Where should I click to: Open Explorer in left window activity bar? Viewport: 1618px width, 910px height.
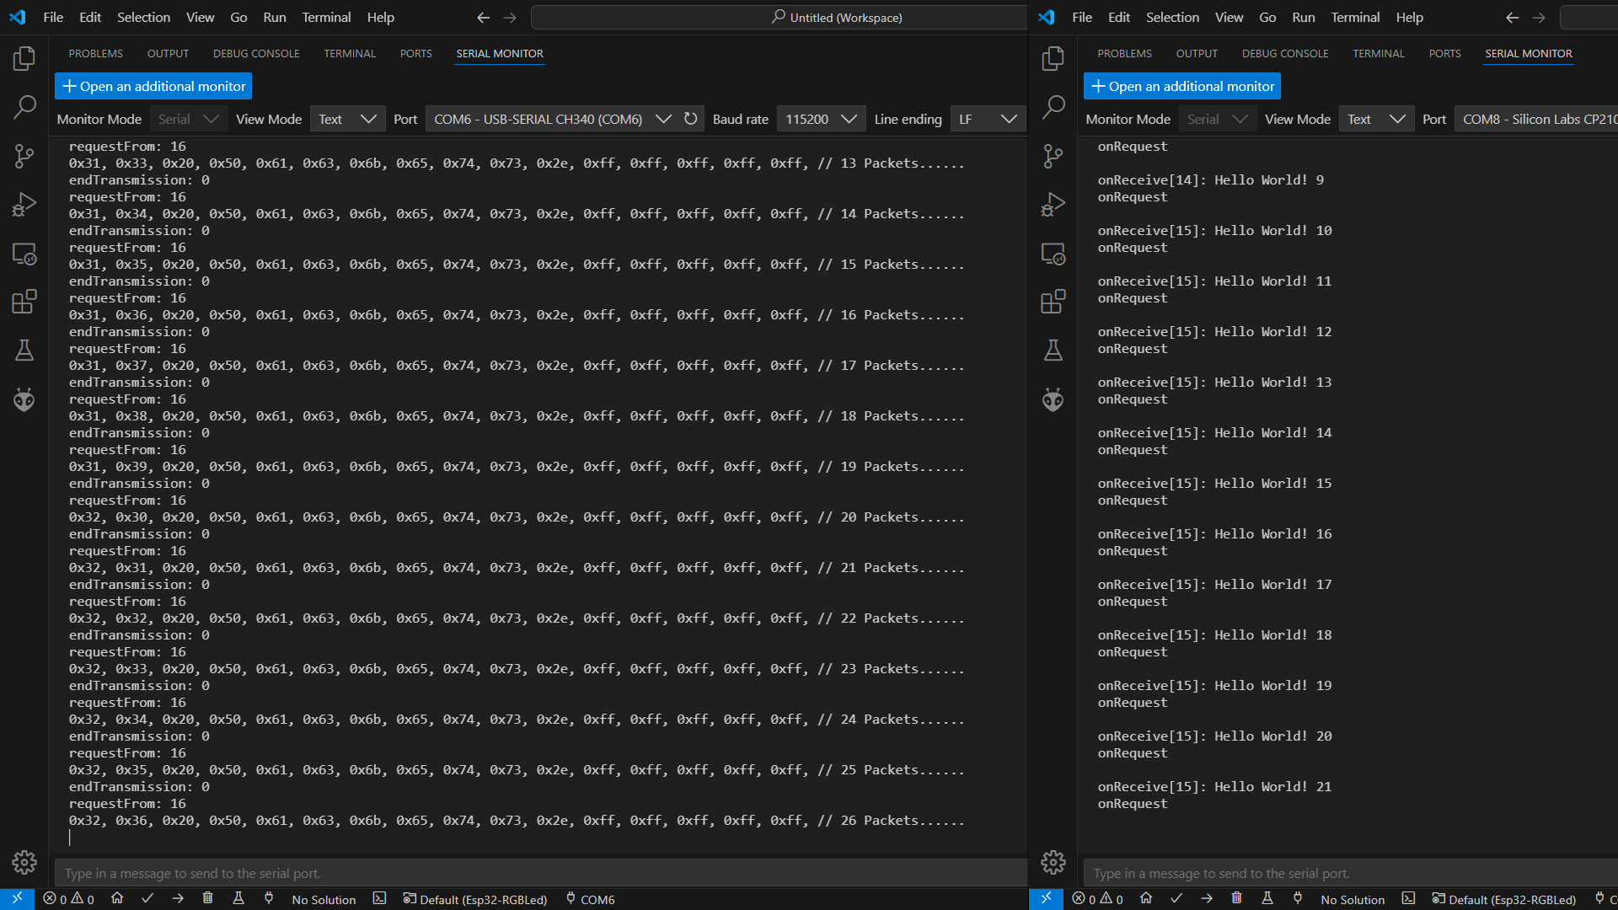(x=24, y=58)
